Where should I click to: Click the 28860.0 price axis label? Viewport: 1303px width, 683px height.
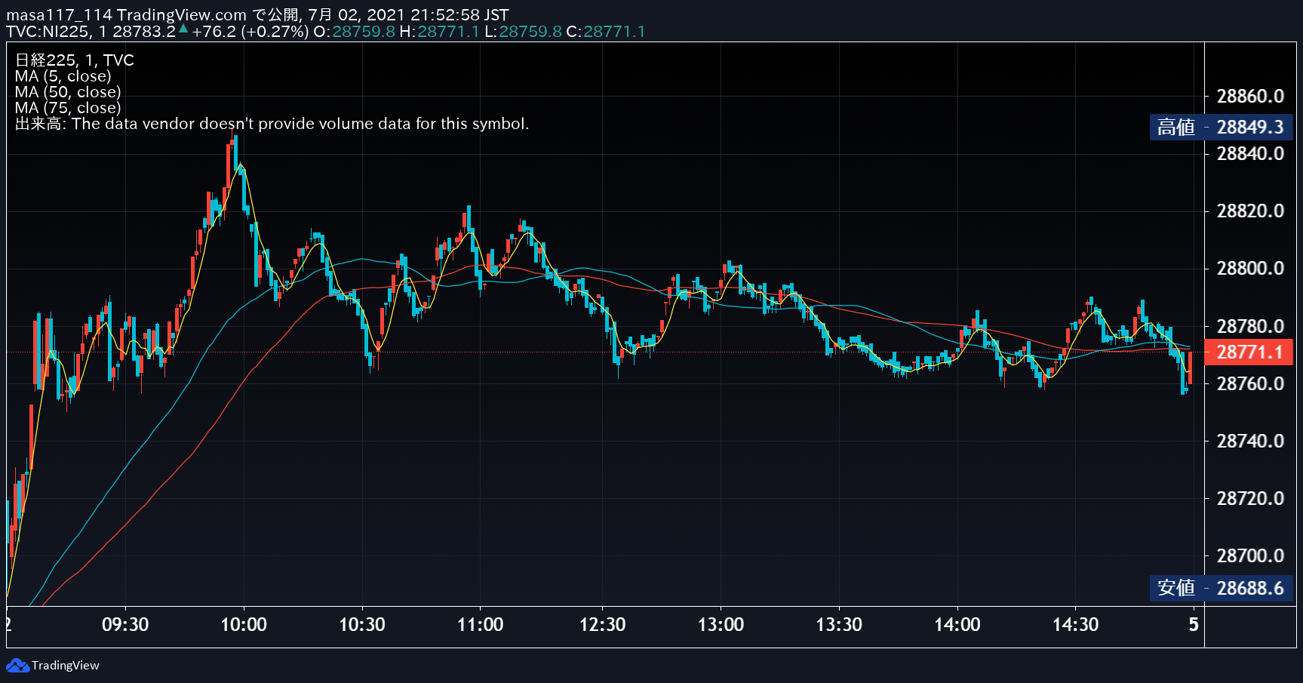click(1250, 97)
